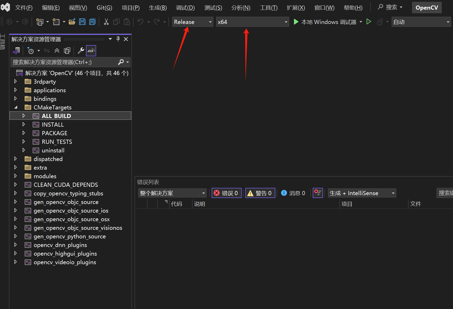Expand the ALL_BUILD project node
This screenshot has width=453, height=309.
pyautogui.click(x=24, y=116)
